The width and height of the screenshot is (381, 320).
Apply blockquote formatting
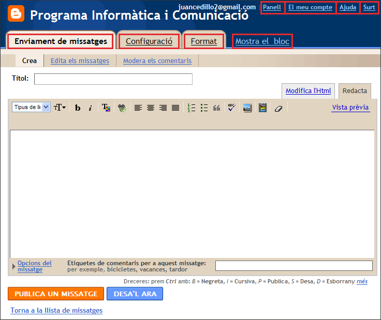click(x=217, y=108)
